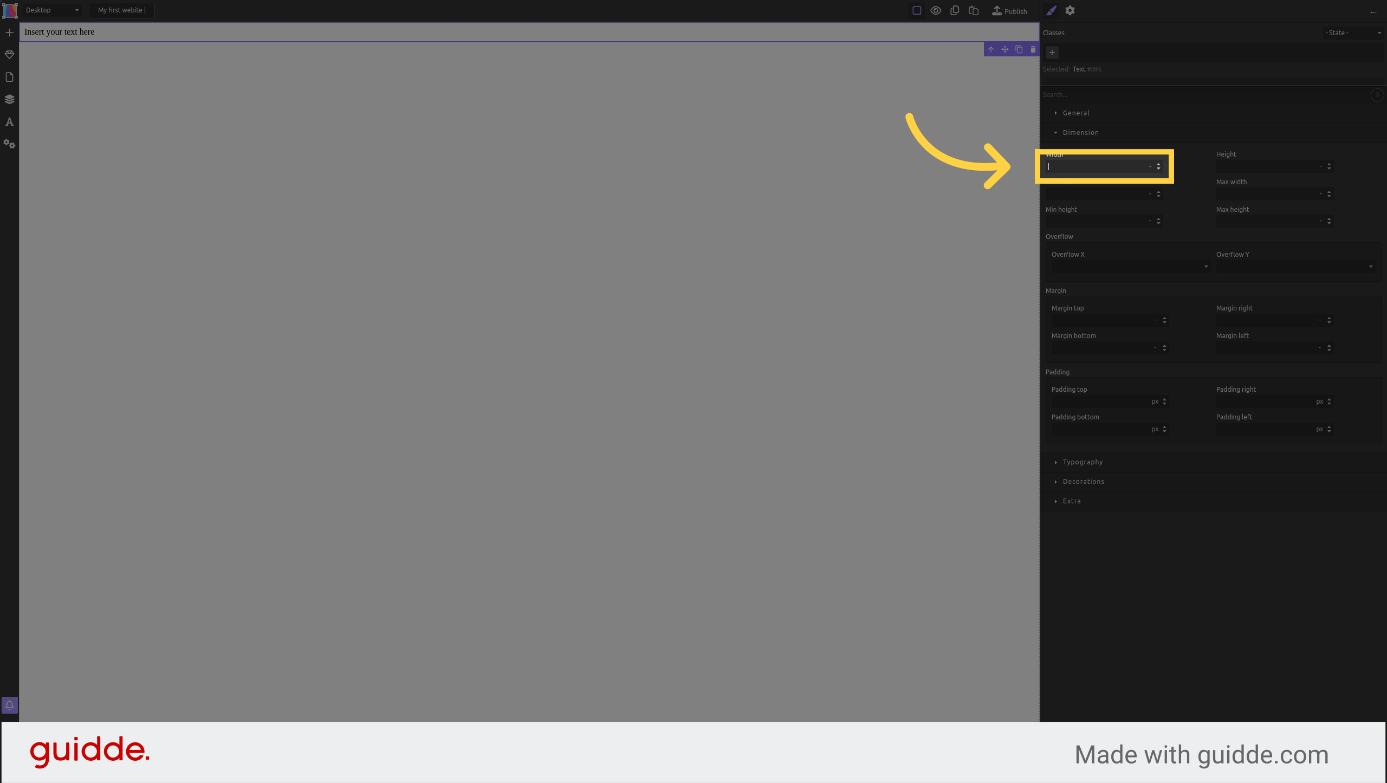The height and width of the screenshot is (783, 1387).
Task: Click the copy style icon in top toolbar
Action: pos(955,10)
